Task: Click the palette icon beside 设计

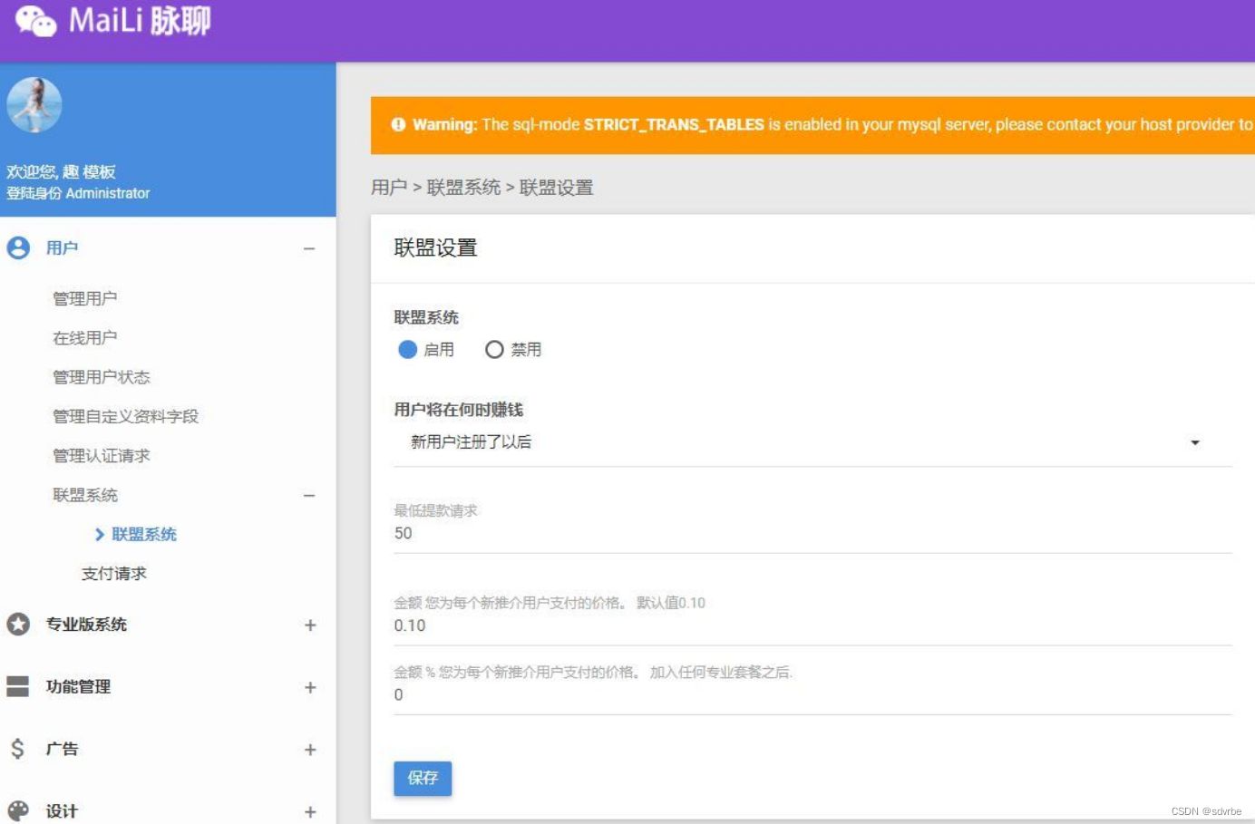Action: (x=16, y=810)
